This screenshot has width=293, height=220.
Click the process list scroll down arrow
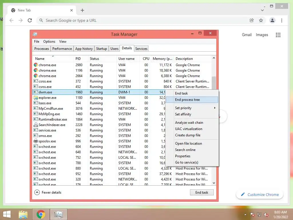tap(214, 183)
